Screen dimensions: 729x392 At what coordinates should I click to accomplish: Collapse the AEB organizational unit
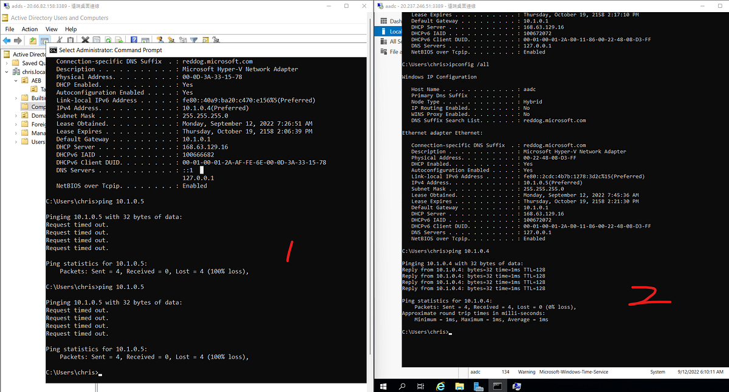[x=15, y=79]
